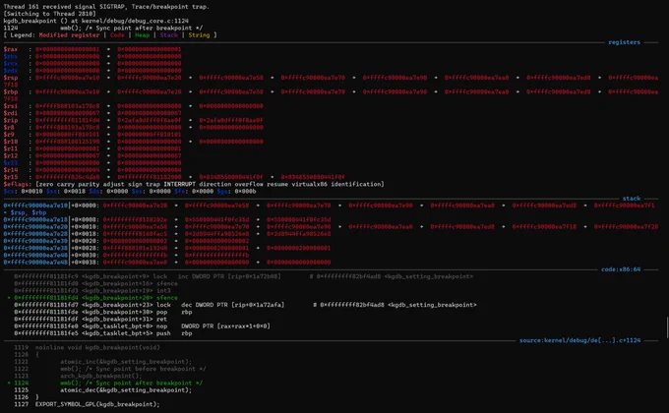Click the '<kgdb_breakpoint+9>' lock inc instruction

pos(243,276)
